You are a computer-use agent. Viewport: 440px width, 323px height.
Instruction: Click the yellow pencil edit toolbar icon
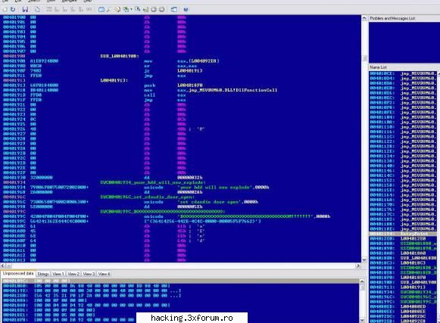point(117,10)
